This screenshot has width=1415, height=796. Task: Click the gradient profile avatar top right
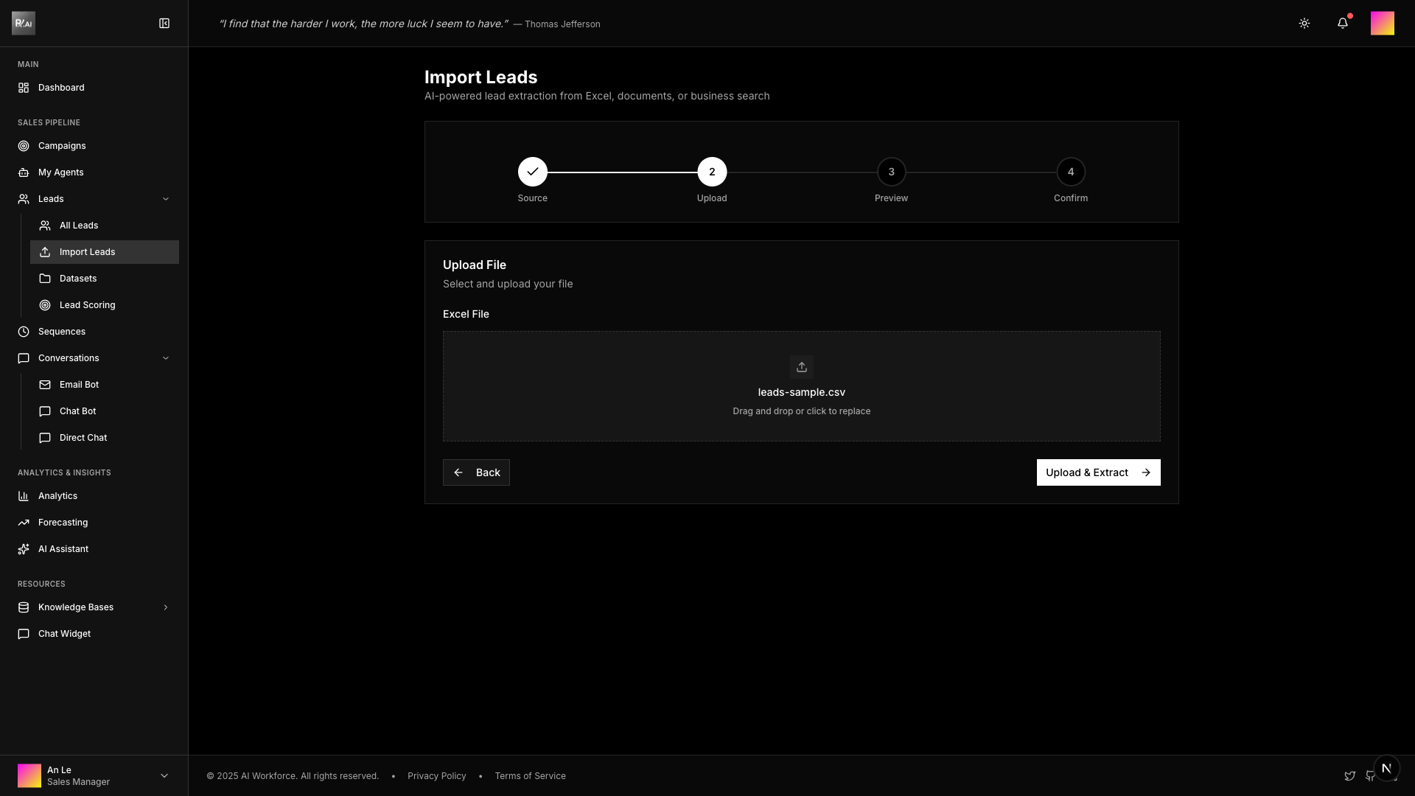pyautogui.click(x=1382, y=24)
